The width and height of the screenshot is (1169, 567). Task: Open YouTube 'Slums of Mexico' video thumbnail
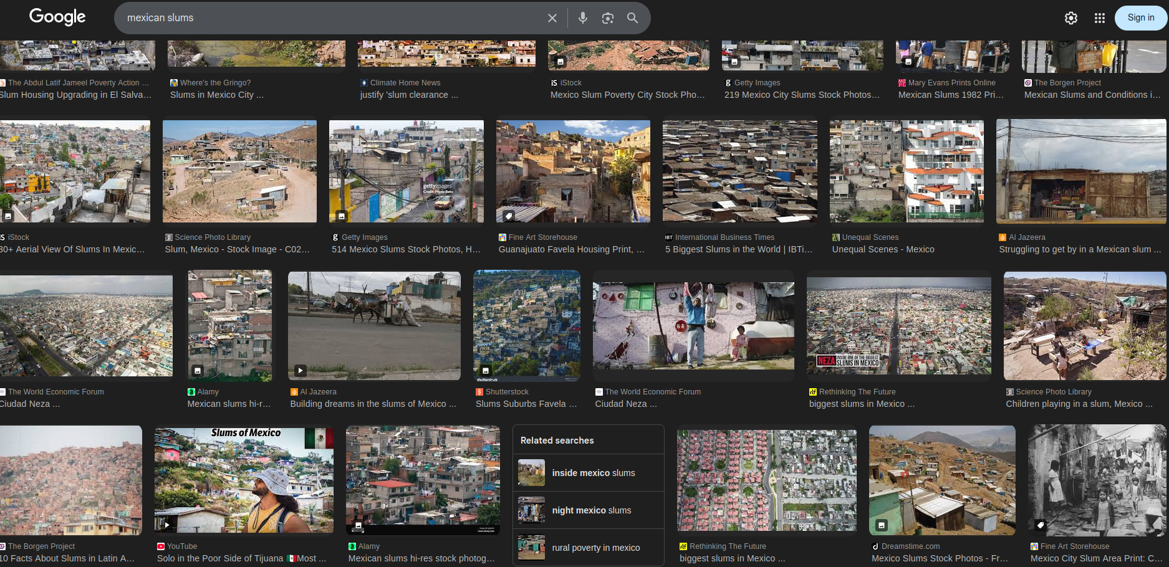(x=244, y=480)
